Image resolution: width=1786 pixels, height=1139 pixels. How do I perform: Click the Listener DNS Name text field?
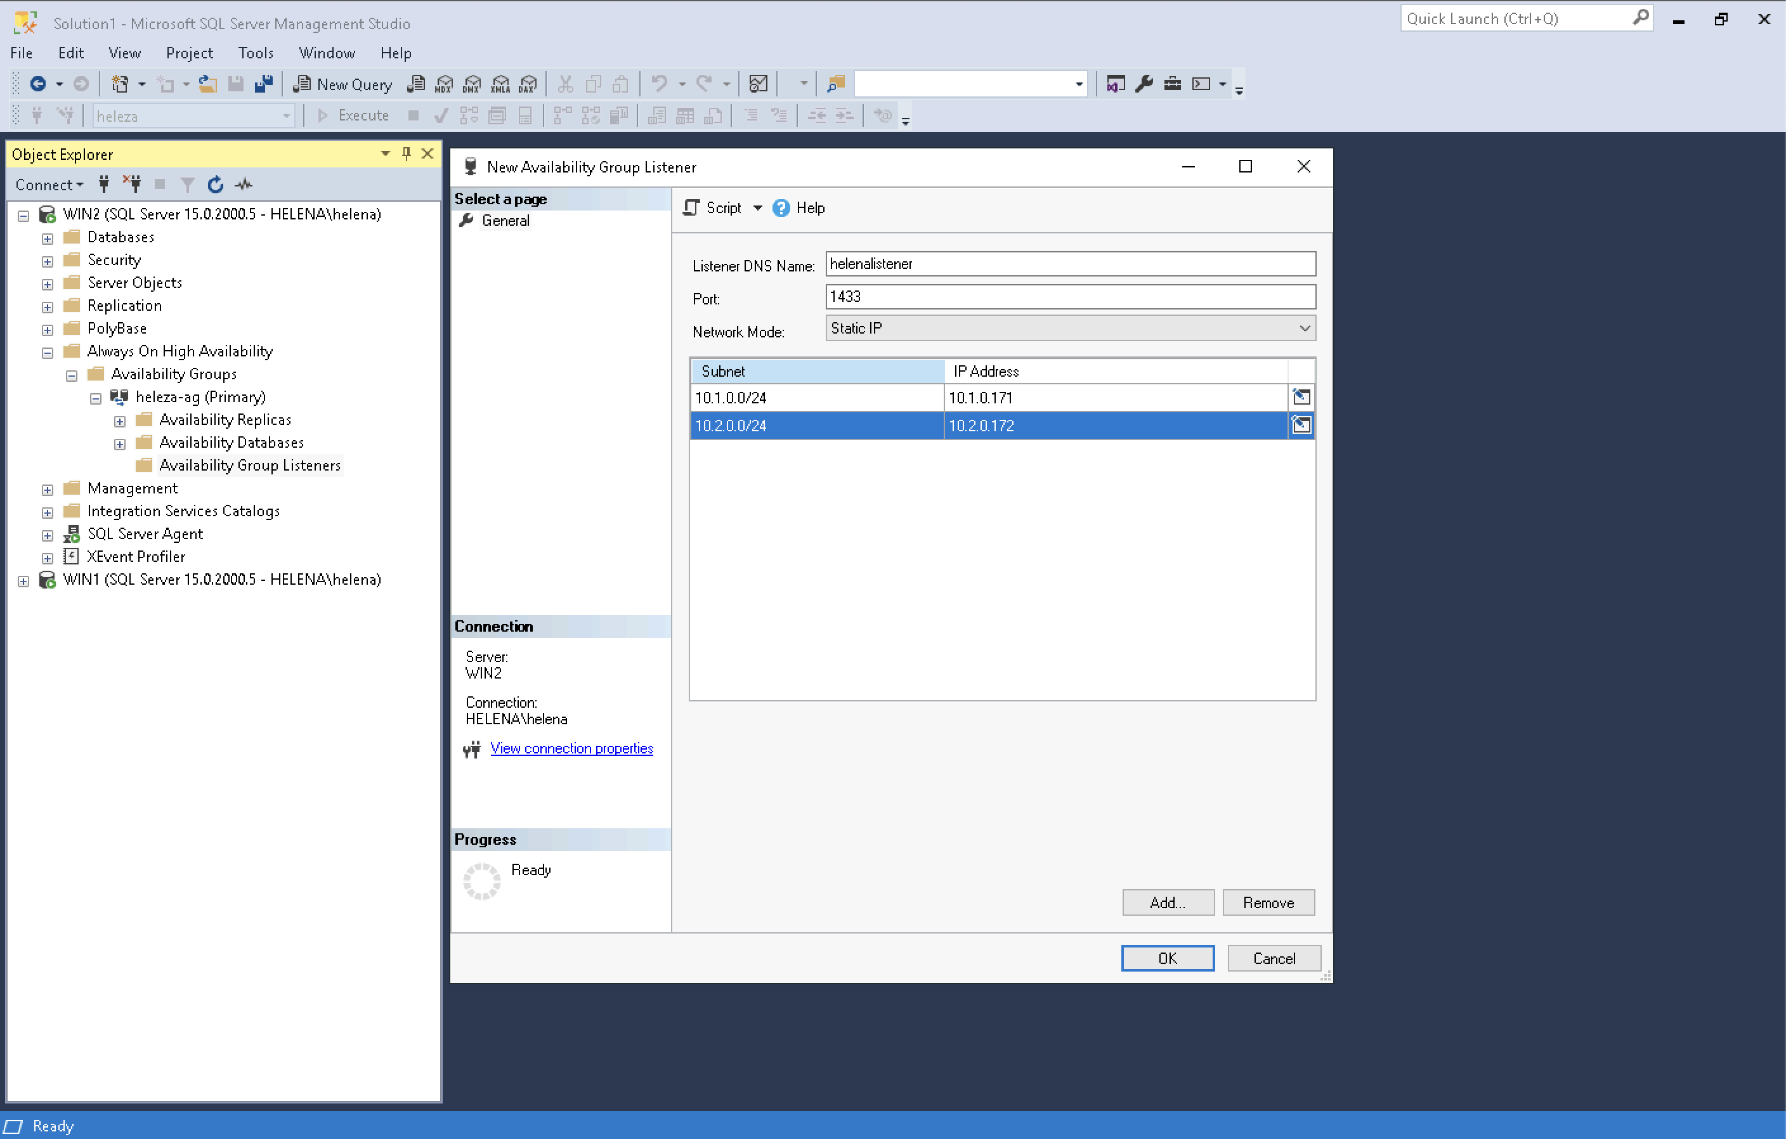pos(1069,264)
